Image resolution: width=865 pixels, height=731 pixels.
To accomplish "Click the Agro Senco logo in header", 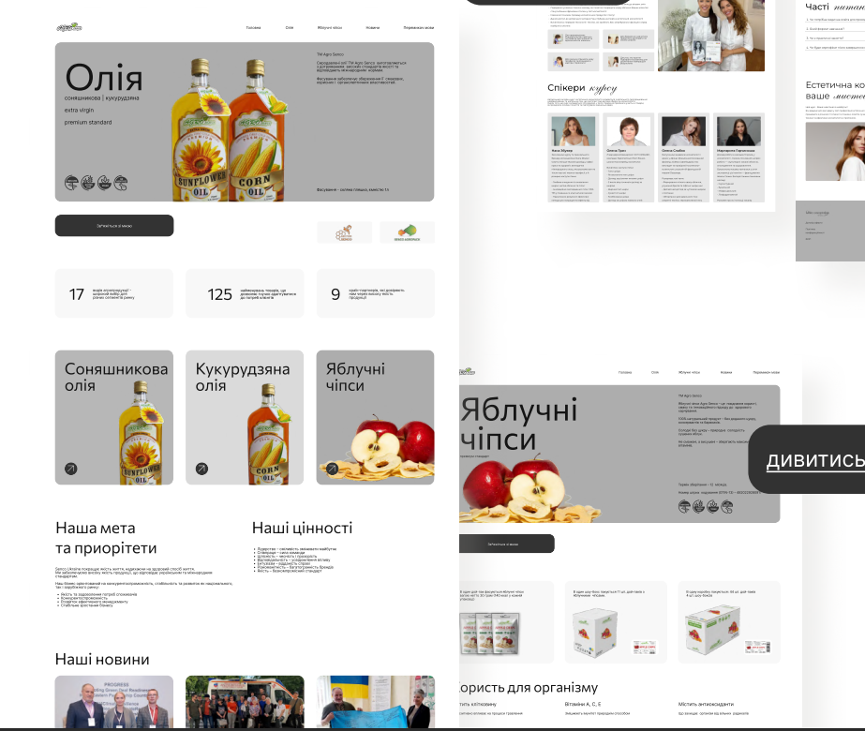I will coord(69,27).
